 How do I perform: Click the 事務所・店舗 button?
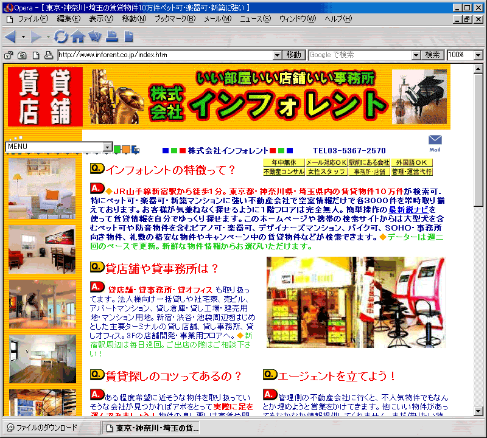(369, 172)
